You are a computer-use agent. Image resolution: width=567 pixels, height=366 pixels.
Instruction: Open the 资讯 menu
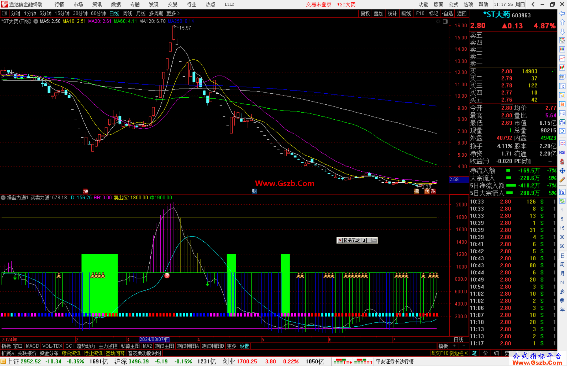(97, 4)
